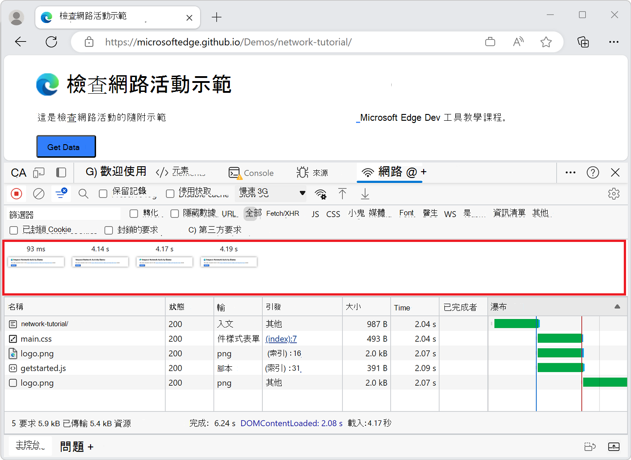The height and width of the screenshot is (460, 631).
Task: Open network conditions settings icon
Action: click(320, 193)
